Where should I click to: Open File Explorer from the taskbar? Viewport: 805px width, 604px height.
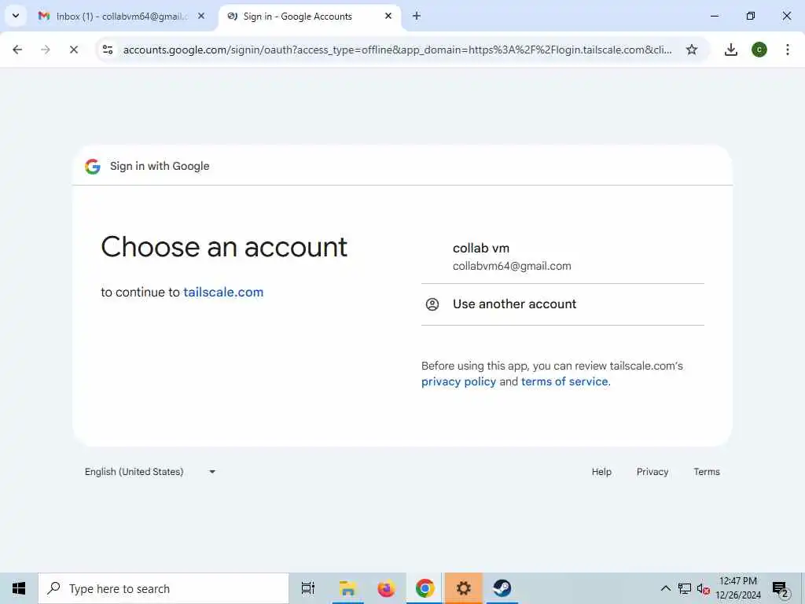pyautogui.click(x=347, y=588)
